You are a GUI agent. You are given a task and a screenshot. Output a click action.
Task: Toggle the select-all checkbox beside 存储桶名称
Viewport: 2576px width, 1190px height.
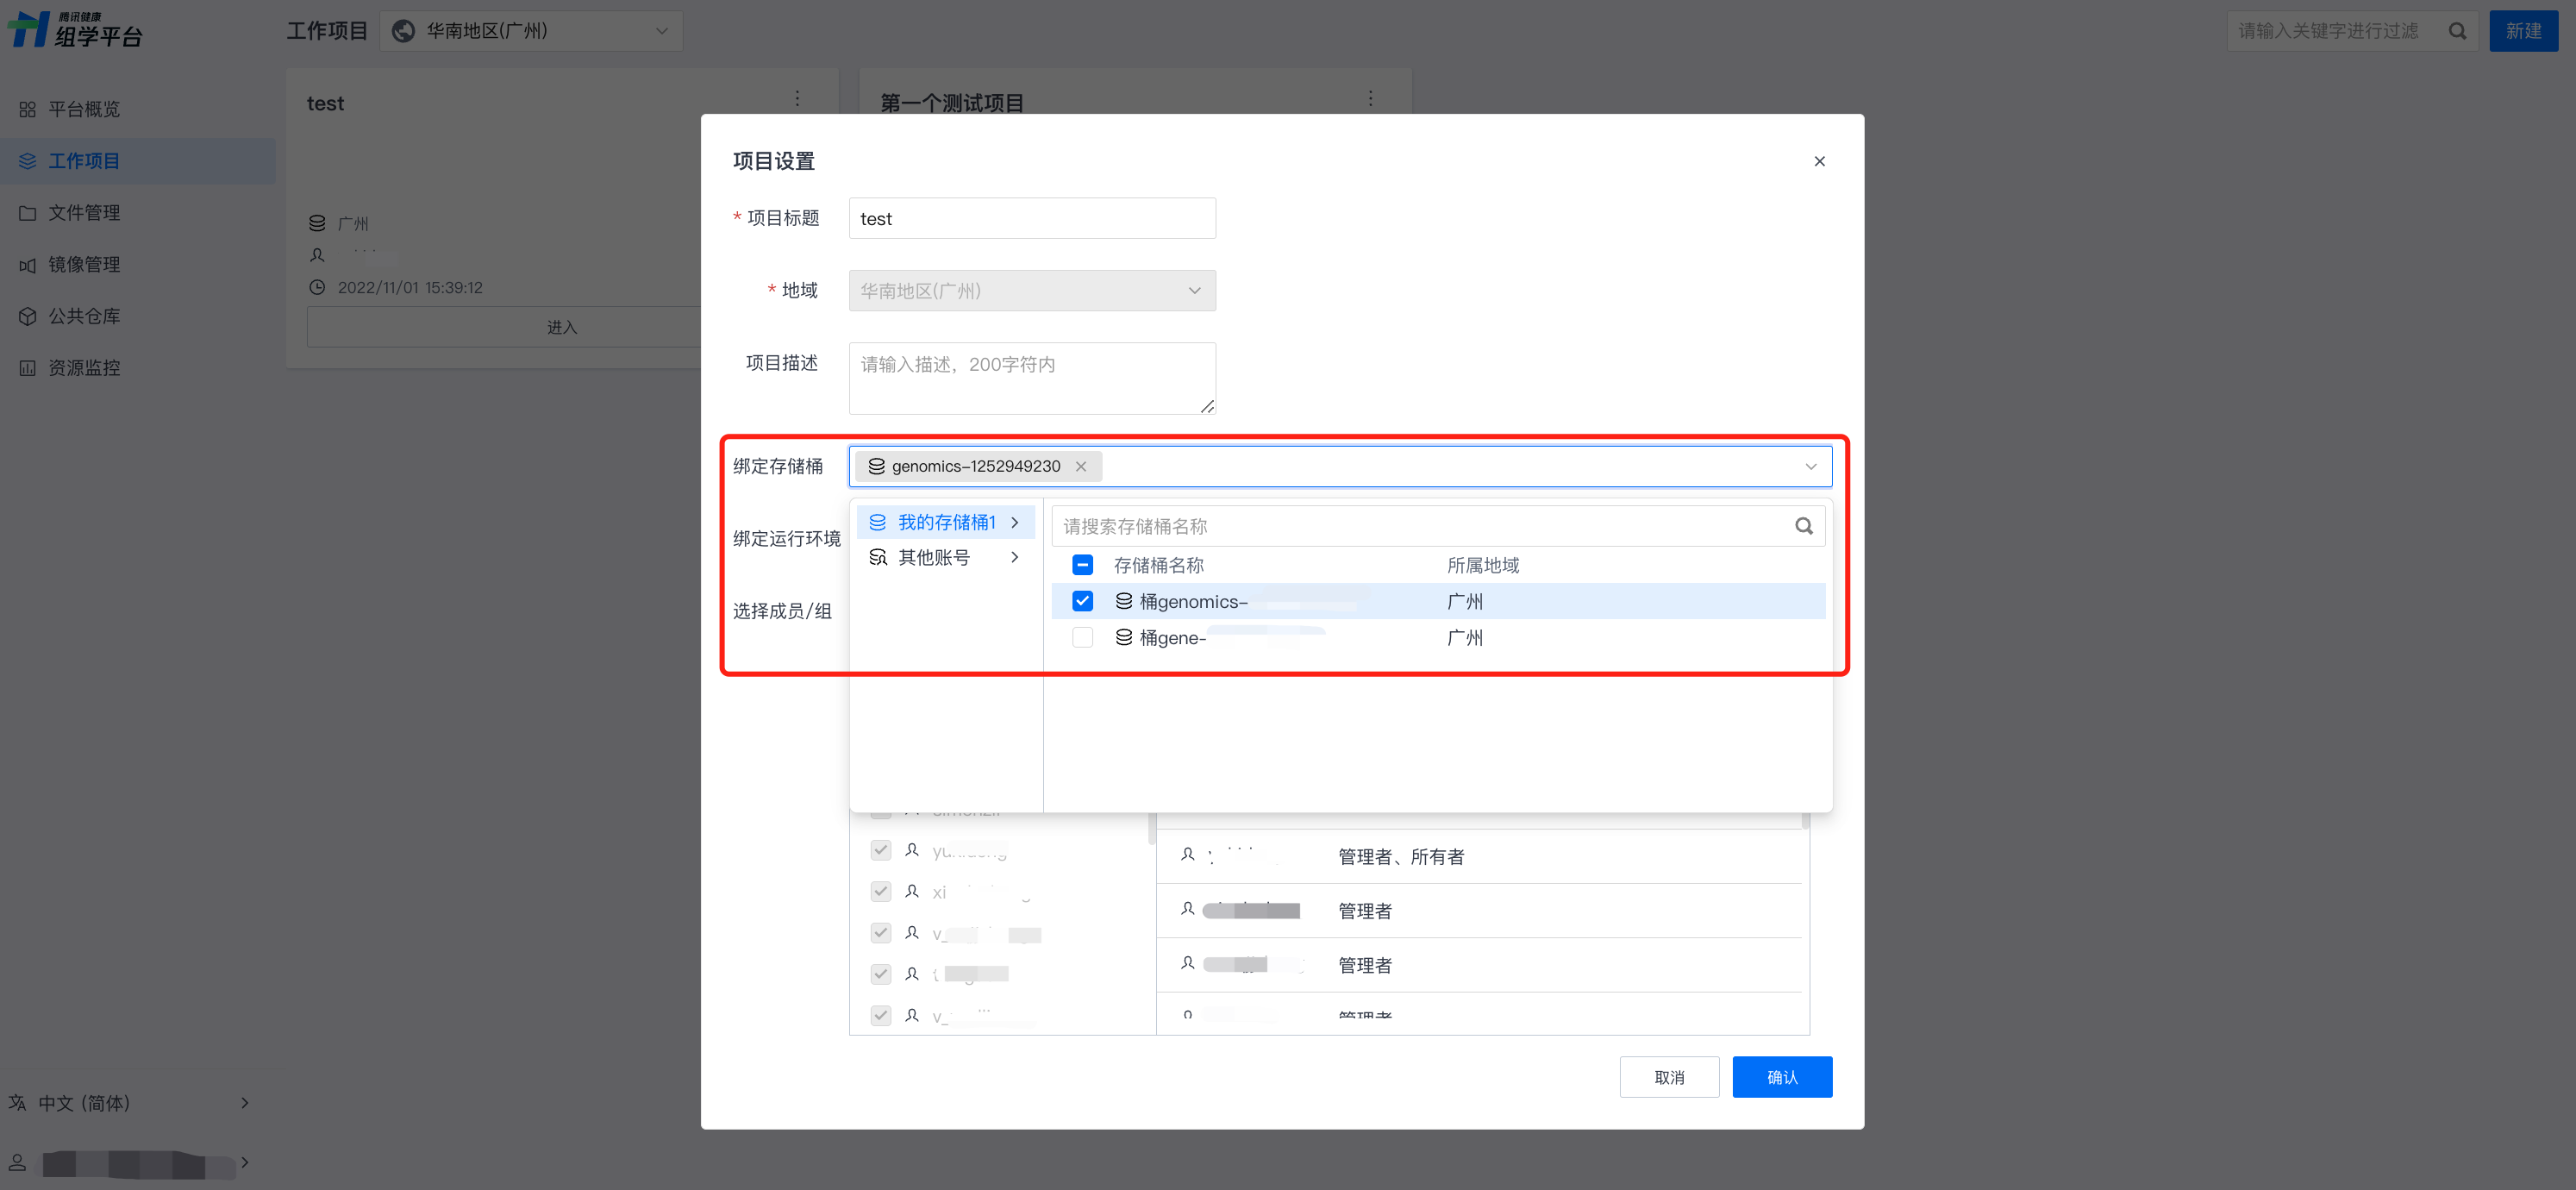[1082, 565]
